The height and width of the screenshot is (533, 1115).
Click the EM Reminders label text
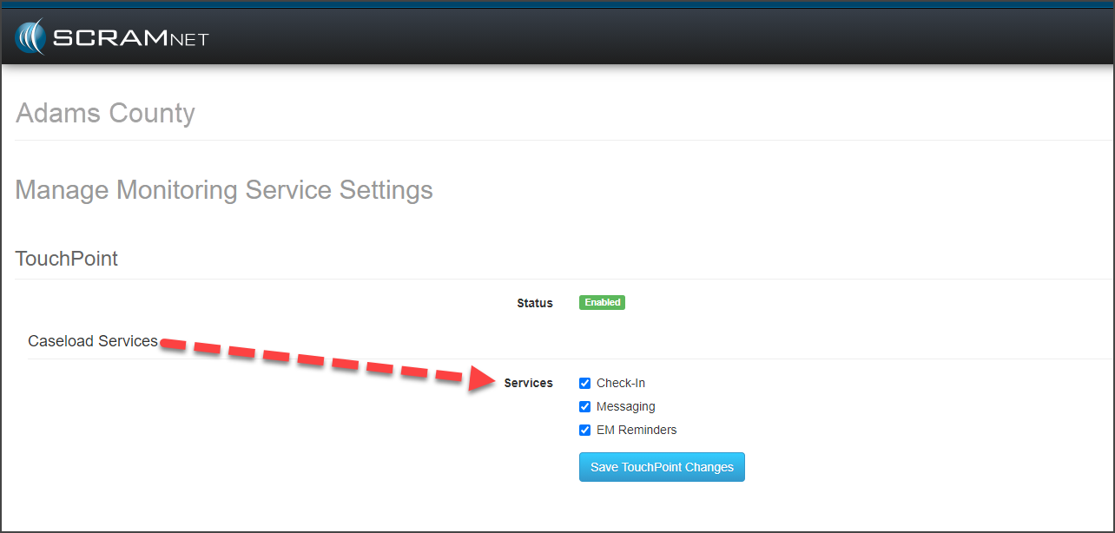pyautogui.click(x=636, y=430)
